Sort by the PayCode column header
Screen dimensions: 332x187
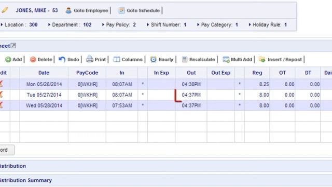coord(87,73)
